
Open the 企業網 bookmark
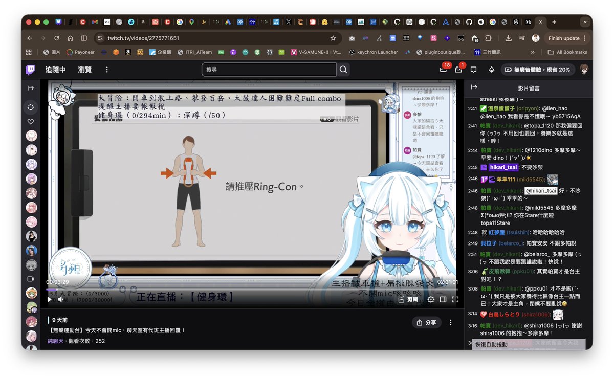click(x=160, y=52)
